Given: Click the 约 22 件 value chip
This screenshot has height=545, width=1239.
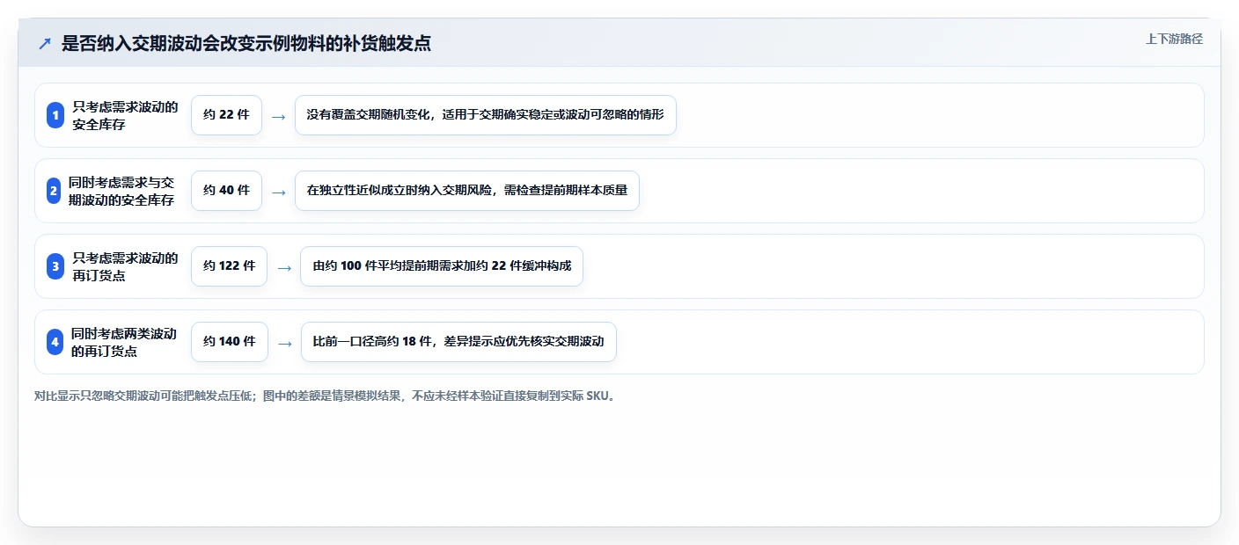Looking at the screenshot, I should [226, 115].
